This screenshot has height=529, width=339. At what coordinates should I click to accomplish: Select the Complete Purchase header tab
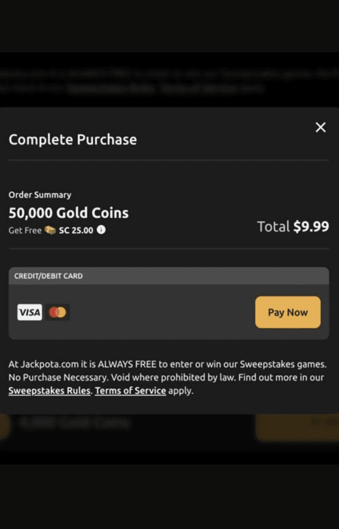click(x=72, y=140)
